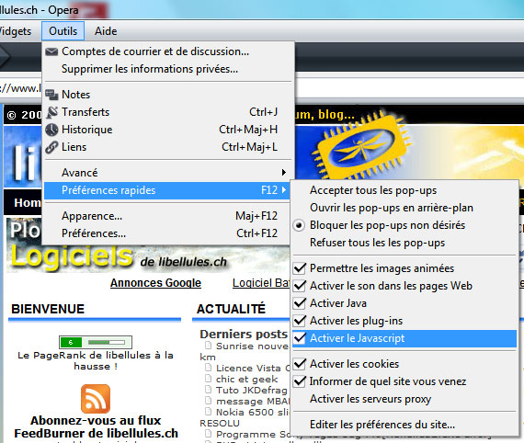Choose Editer les préférences du site

point(382,425)
